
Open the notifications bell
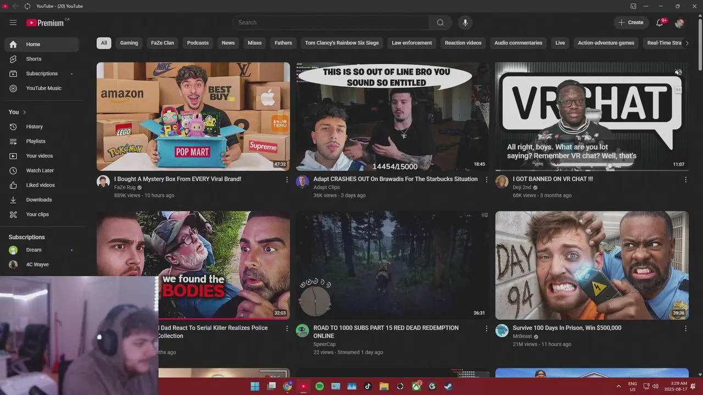[x=661, y=22]
